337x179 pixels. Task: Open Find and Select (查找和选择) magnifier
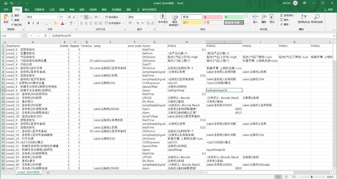click(317, 19)
